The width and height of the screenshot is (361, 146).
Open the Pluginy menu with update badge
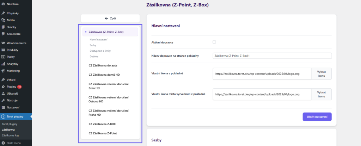pos(16,87)
